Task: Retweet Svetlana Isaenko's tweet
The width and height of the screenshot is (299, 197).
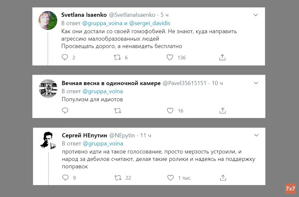Action: 117,57
